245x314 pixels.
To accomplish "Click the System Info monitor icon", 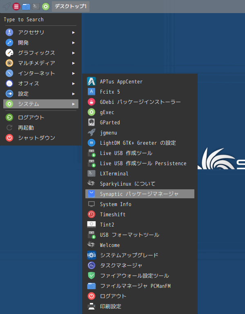I will (x=91, y=204).
